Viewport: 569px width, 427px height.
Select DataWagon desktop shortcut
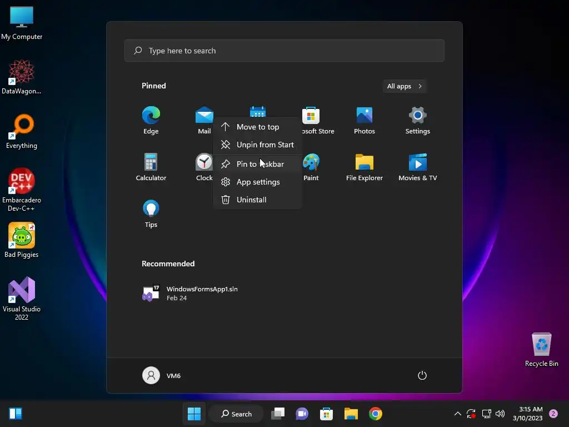(22, 77)
